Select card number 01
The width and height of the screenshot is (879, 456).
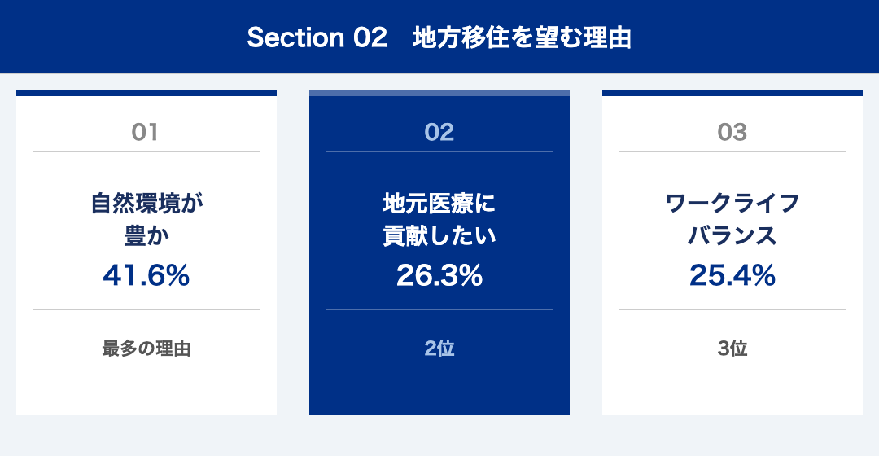145,133
